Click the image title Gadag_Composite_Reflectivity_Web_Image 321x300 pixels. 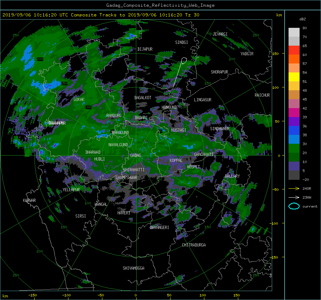(160, 5)
